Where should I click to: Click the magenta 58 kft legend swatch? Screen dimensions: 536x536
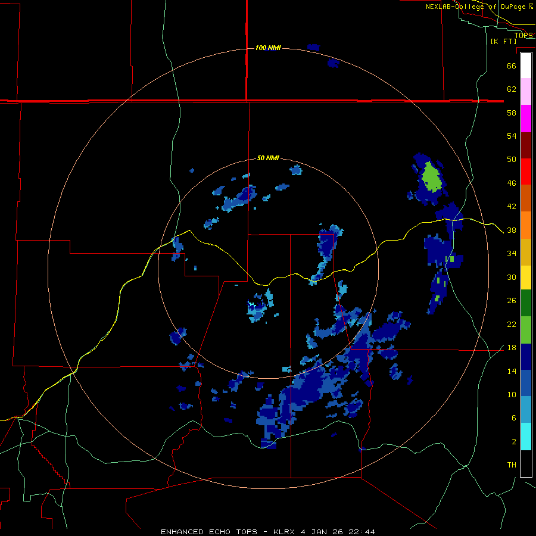526,119
